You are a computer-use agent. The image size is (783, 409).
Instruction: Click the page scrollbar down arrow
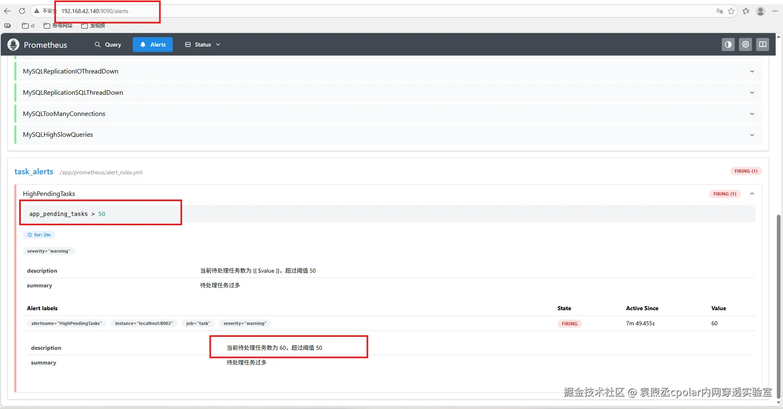(779, 403)
